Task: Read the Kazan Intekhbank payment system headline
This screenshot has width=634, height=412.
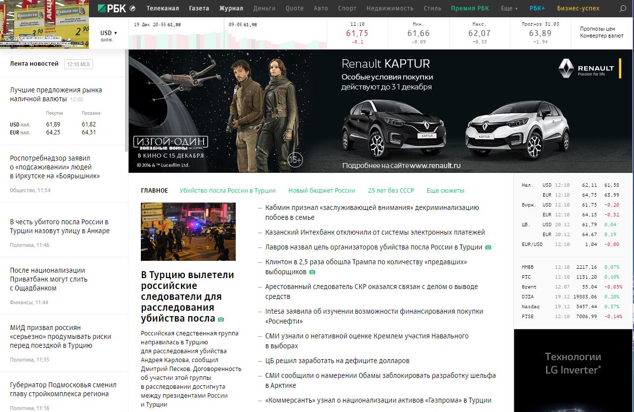Action: pyautogui.click(x=375, y=232)
